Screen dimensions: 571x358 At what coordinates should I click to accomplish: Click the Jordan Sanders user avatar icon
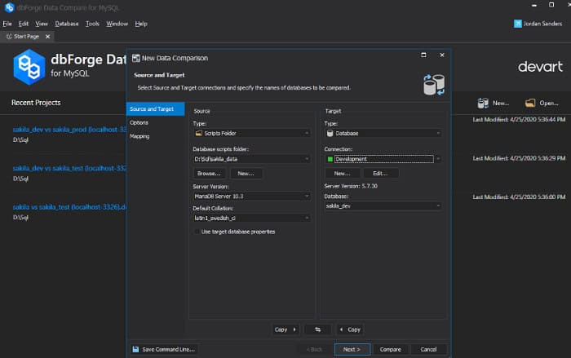517,24
